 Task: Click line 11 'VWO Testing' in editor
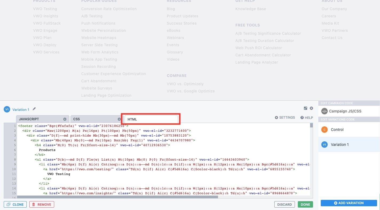click(59, 174)
